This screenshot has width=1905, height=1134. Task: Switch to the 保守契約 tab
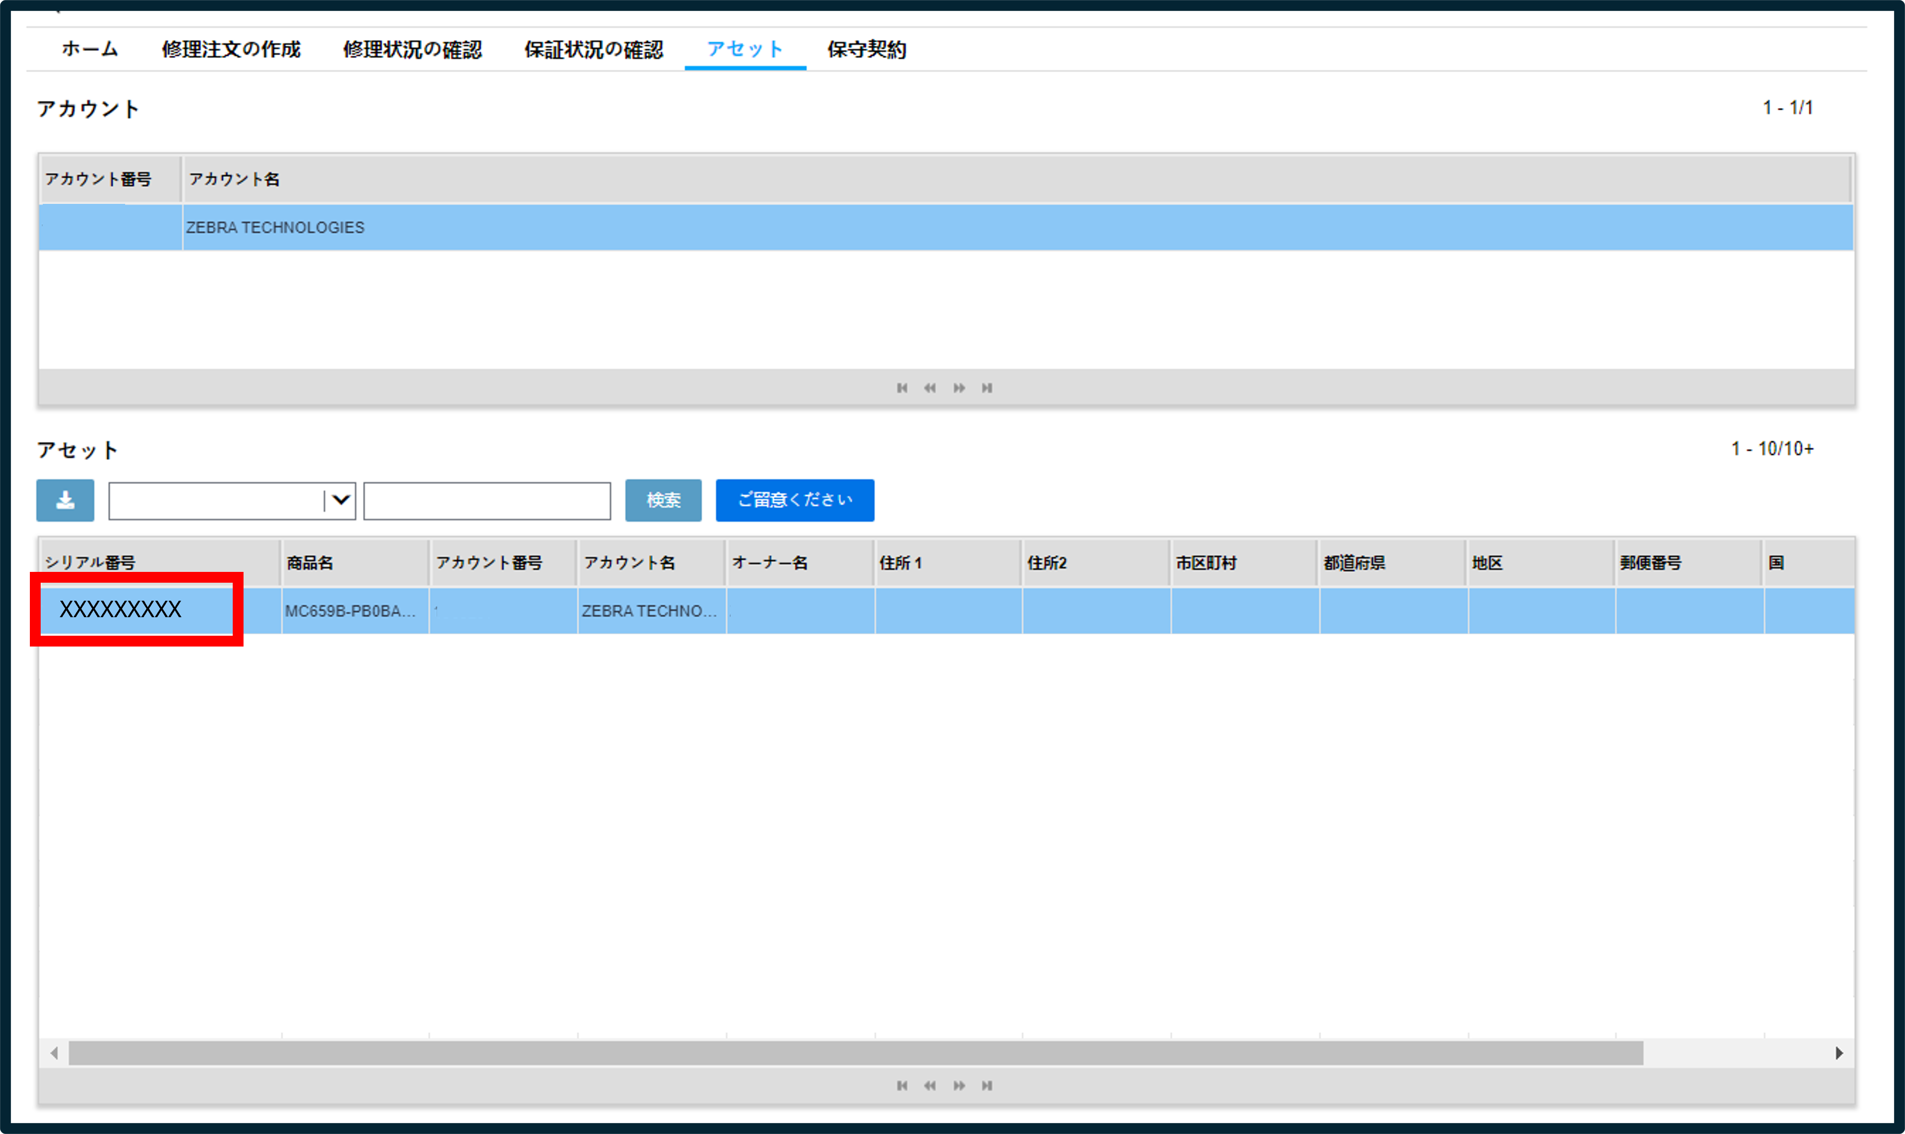(x=867, y=49)
